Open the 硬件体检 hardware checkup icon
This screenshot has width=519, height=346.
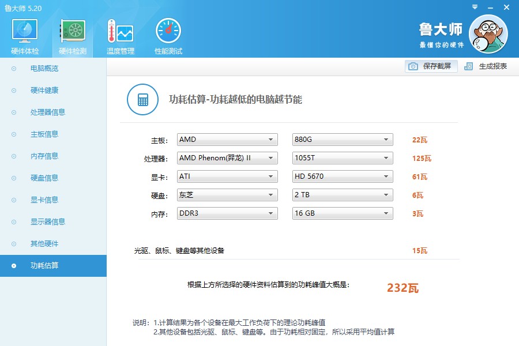[25, 31]
